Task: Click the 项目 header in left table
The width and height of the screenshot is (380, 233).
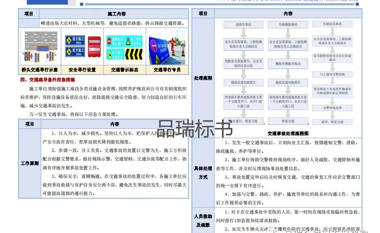Action: pyautogui.click(x=29, y=14)
